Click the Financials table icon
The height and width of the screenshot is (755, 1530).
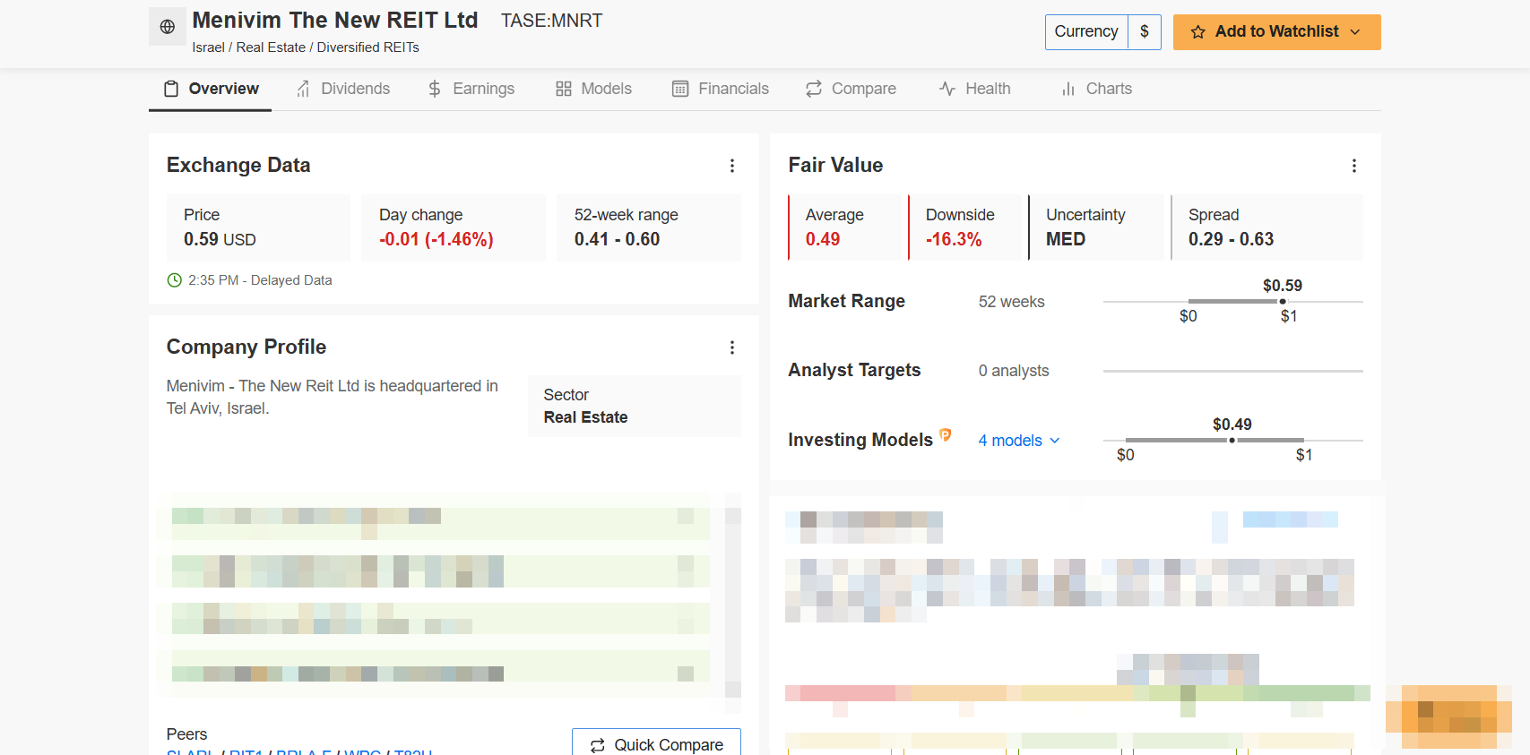coord(680,89)
